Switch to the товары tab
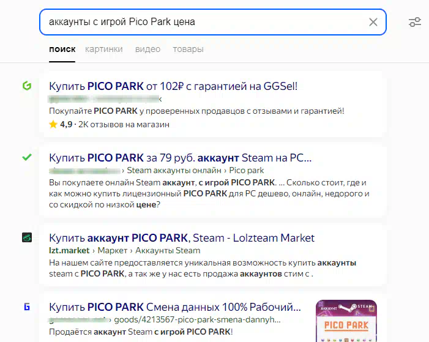This screenshot has width=429, height=342. click(188, 49)
